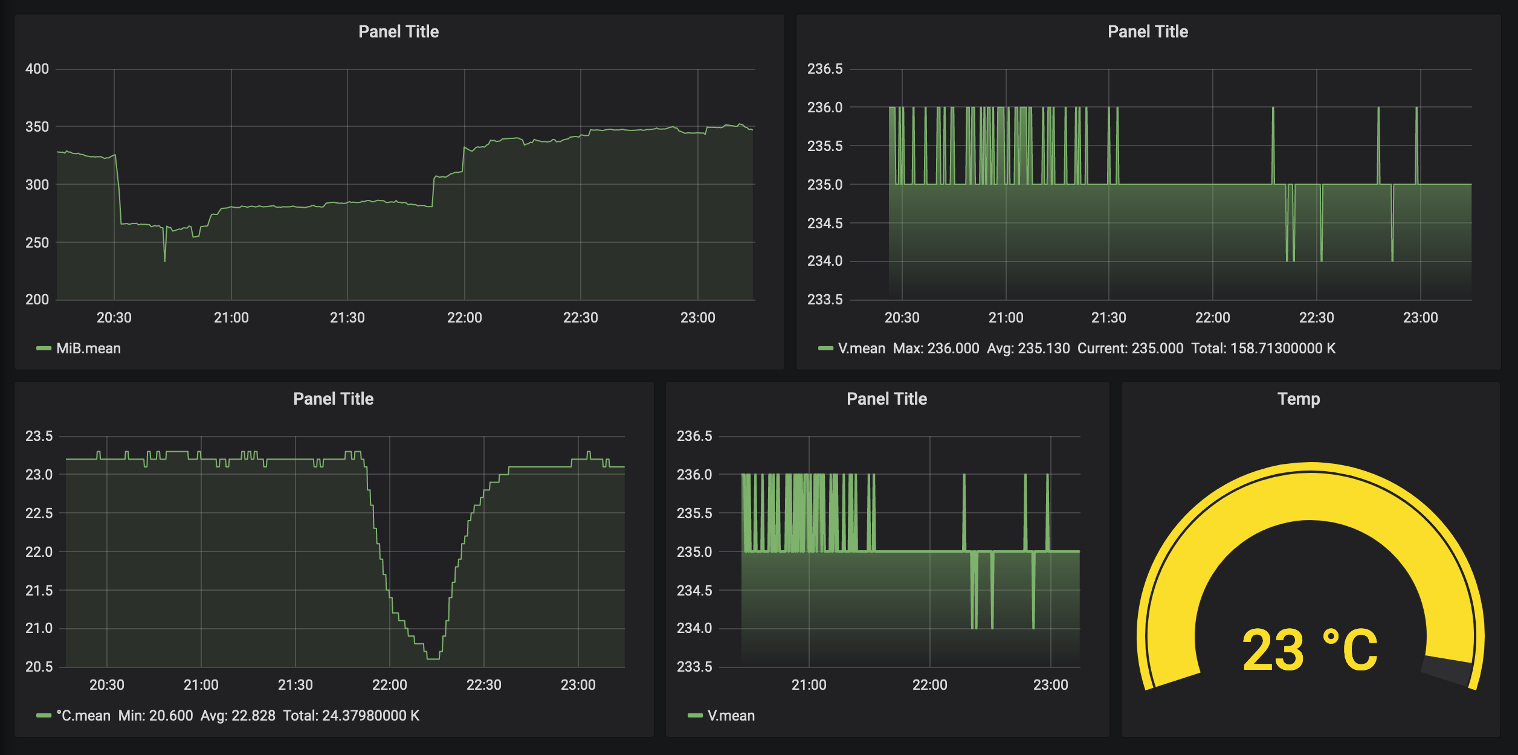The height and width of the screenshot is (755, 1518).
Task: Open Panel Title menu above MiB graph
Action: [398, 31]
